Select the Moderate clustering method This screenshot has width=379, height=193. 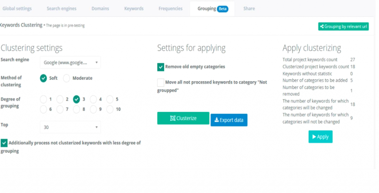[66, 78]
